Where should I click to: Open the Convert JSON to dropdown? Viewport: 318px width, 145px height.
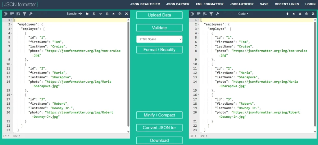(x=159, y=128)
